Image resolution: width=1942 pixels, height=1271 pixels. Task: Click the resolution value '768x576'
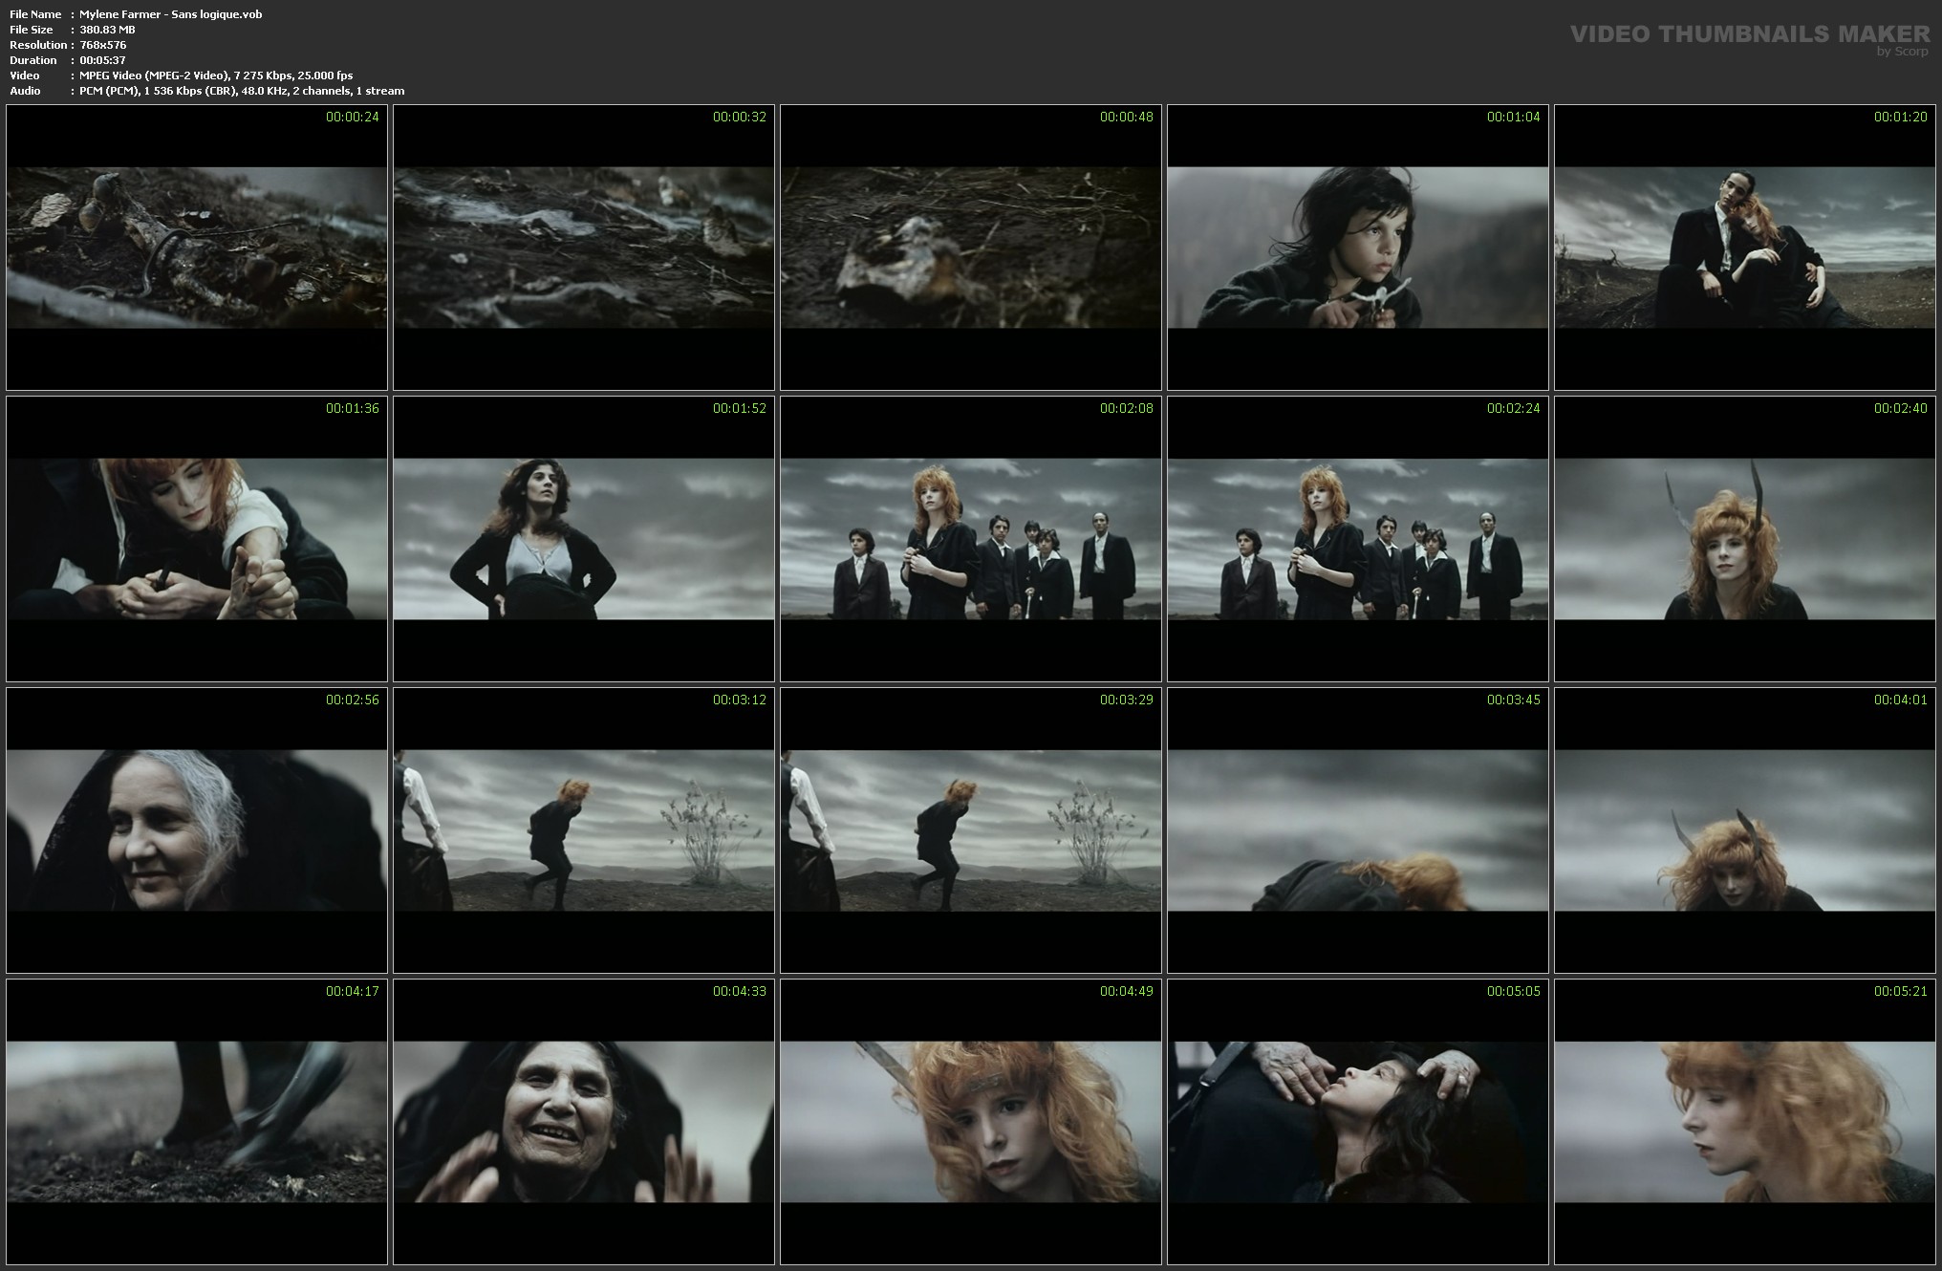point(103,45)
